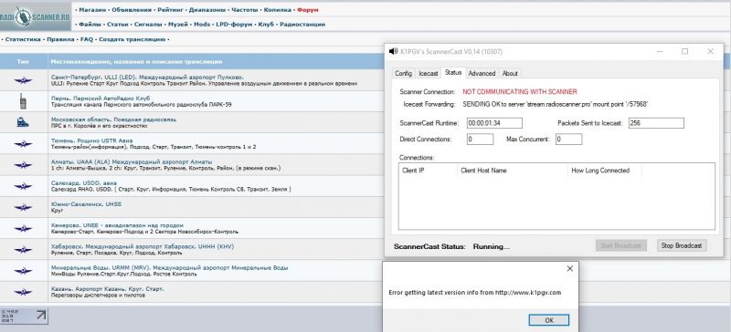Viewport: 731px width, 332px height.
Task: Open the Поездная радиосвязь stream link
Action: point(113,119)
